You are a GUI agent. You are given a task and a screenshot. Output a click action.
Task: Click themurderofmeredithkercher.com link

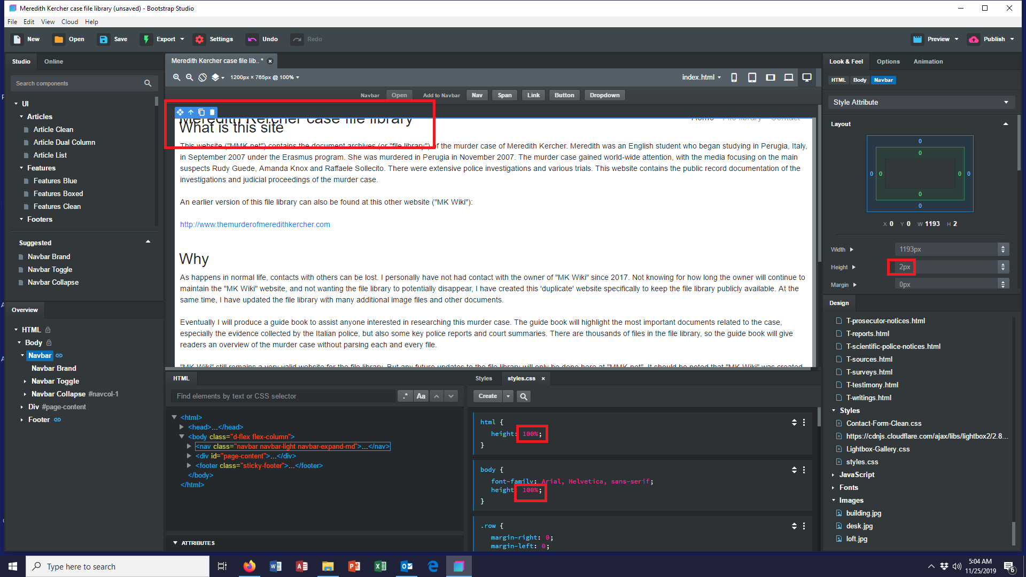[x=255, y=224]
